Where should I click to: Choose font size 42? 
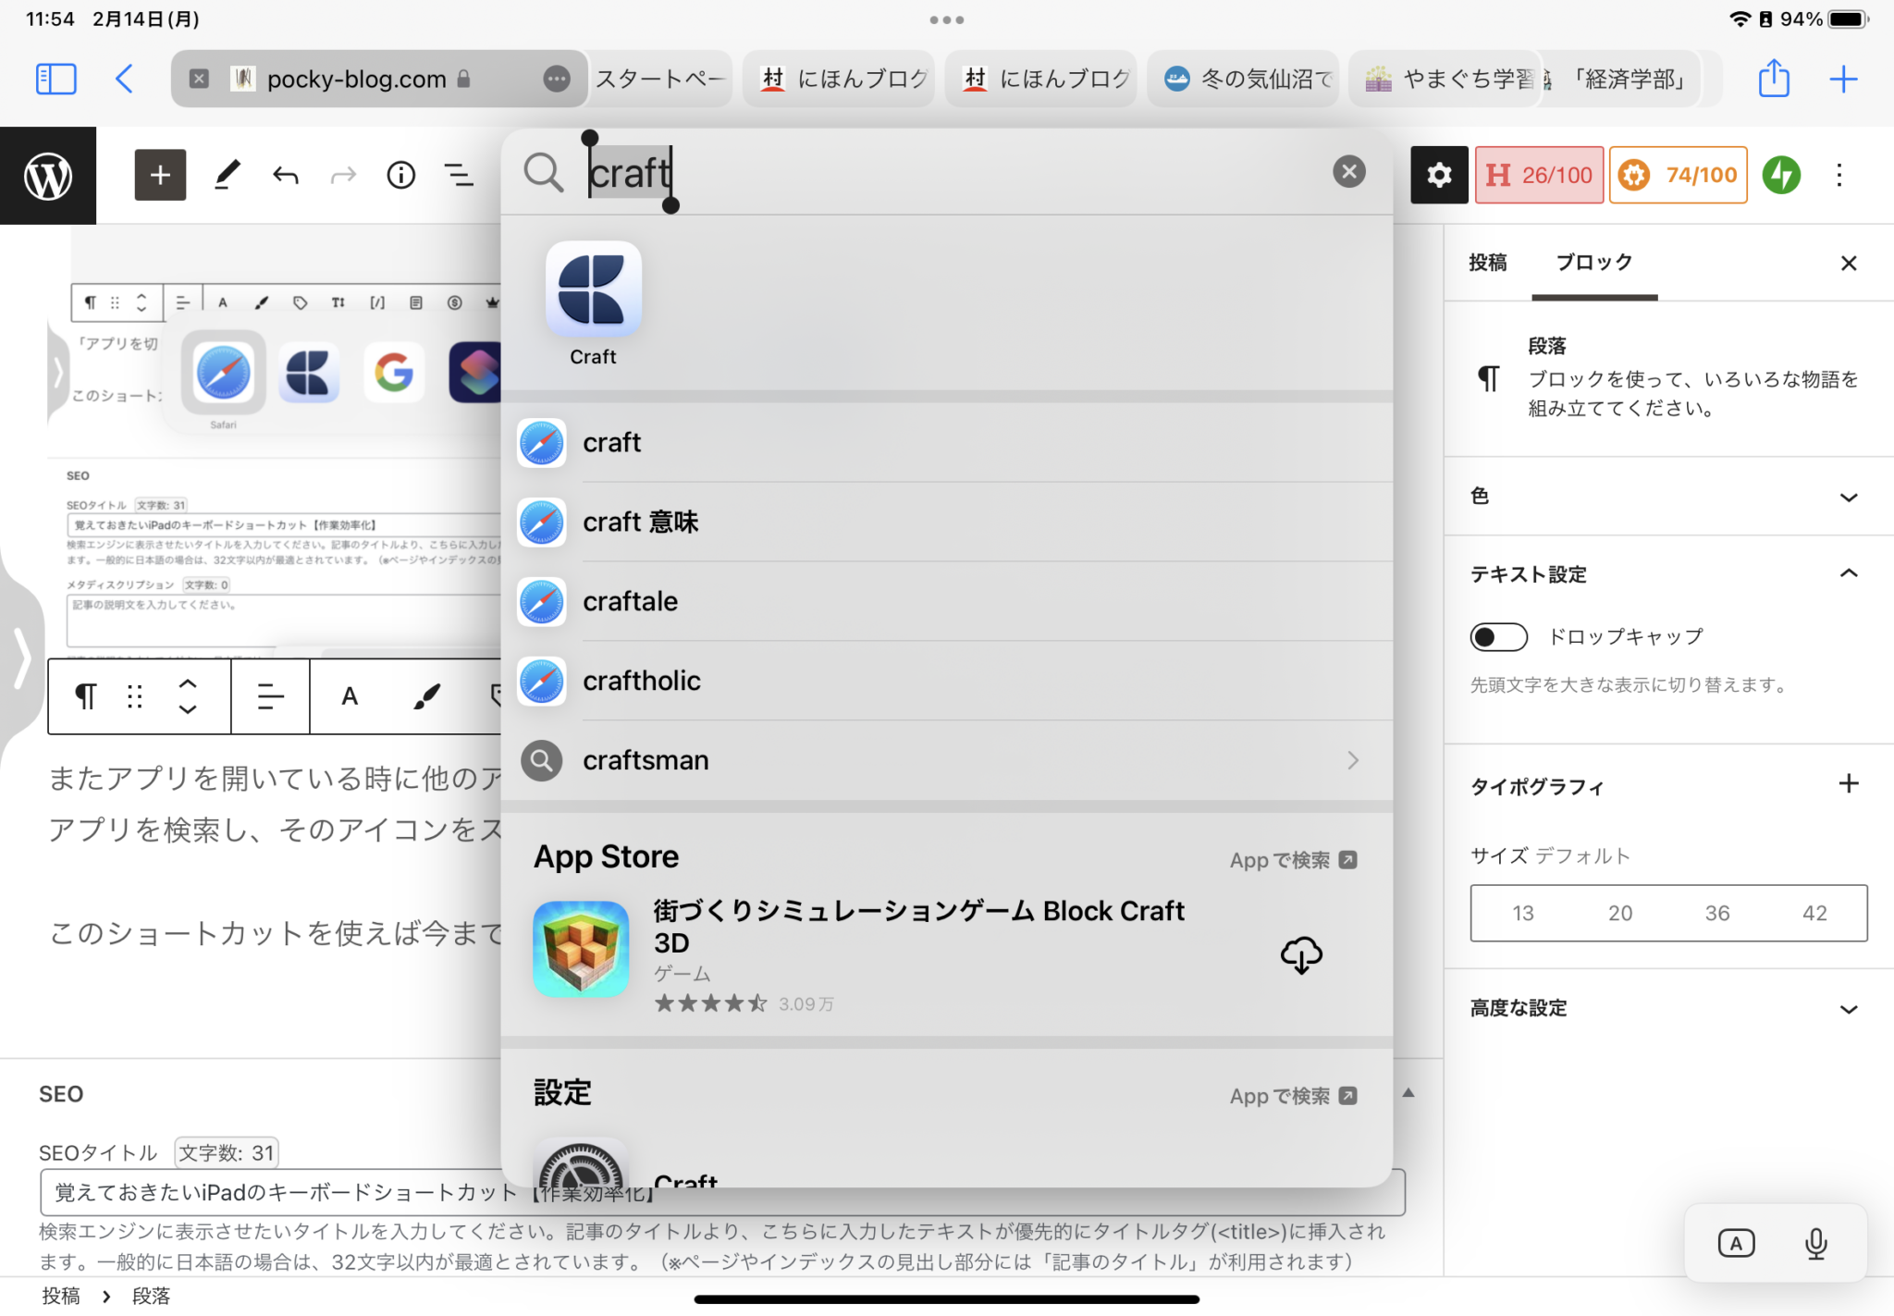(1814, 913)
